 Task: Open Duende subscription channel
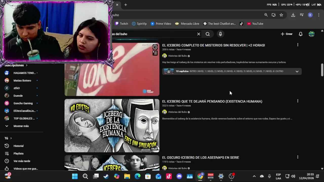(x=22, y=96)
